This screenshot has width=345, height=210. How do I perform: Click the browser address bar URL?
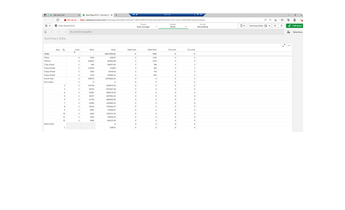click(142, 20)
